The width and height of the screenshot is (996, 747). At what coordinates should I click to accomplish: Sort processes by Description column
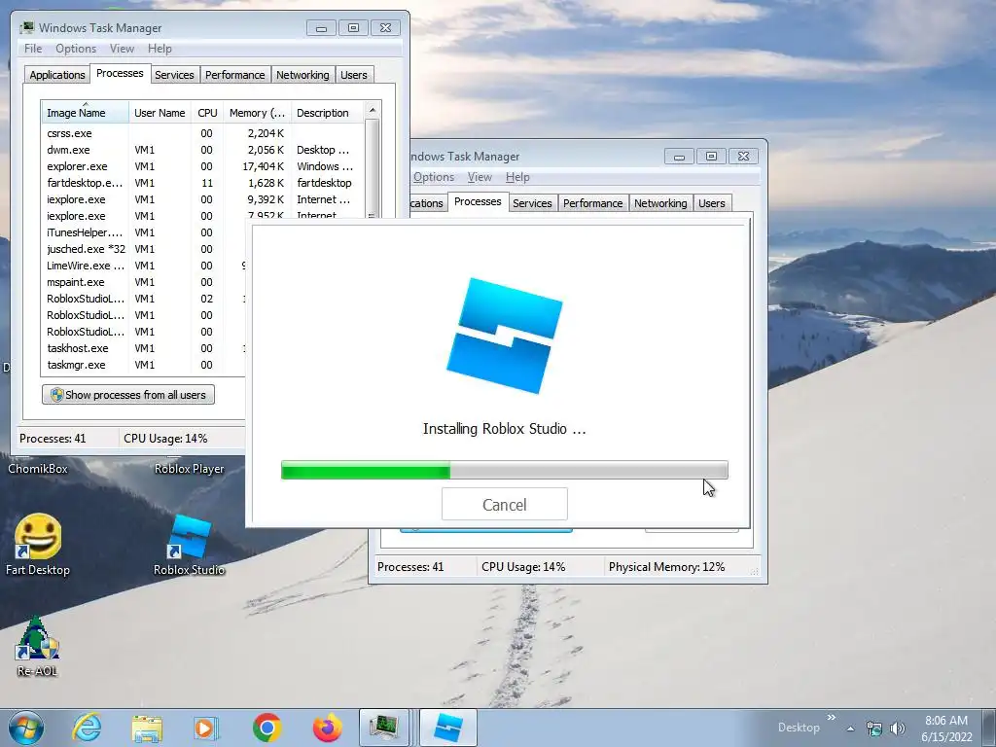tap(328, 113)
